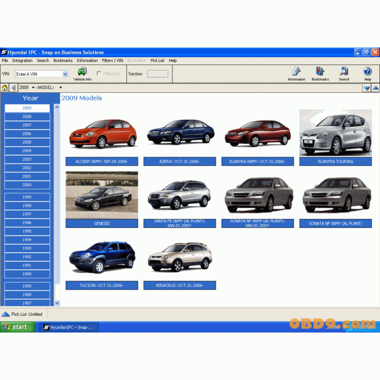
Task: Select year 2007 in Year list
Action: tap(27, 125)
